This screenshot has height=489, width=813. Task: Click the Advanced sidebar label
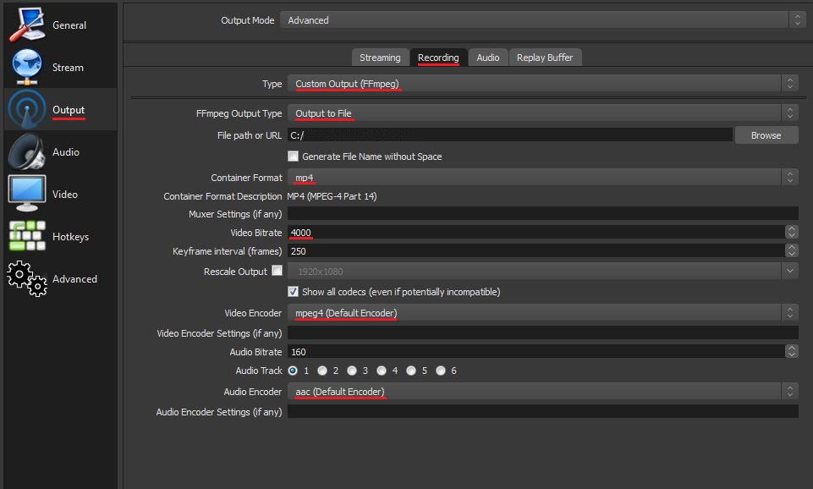(x=74, y=279)
